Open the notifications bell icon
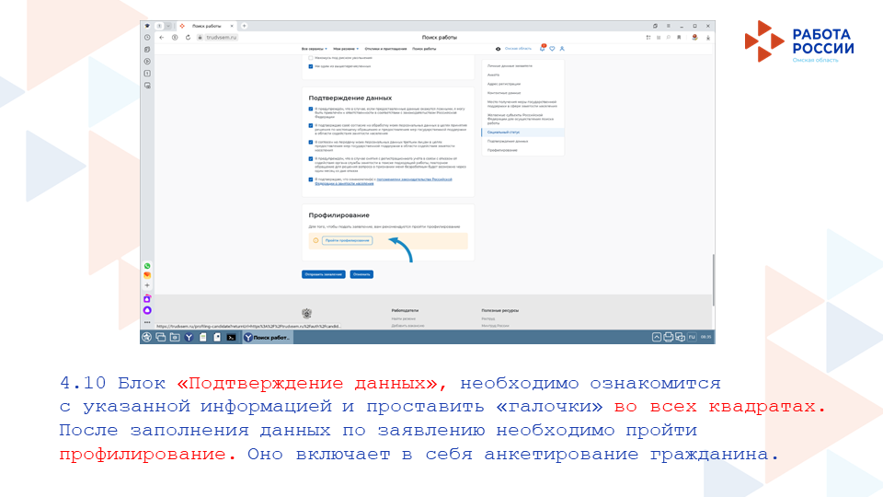 (543, 48)
